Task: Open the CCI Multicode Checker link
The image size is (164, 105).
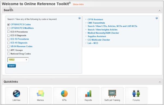Action: click(99, 40)
